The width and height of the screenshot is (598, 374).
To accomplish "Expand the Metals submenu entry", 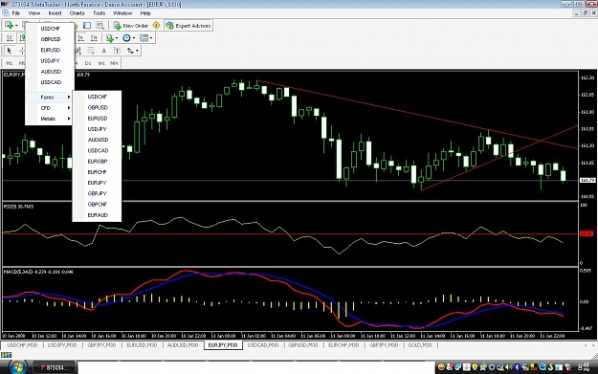I will [x=50, y=119].
